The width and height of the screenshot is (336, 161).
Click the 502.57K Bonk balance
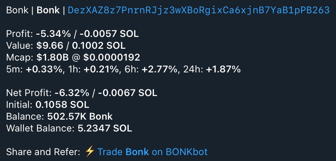point(80,116)
